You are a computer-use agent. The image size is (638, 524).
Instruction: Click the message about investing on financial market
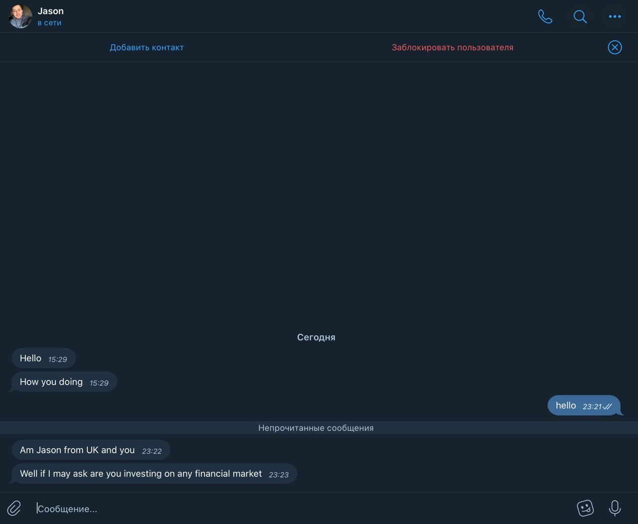click(x=154, y=474)
